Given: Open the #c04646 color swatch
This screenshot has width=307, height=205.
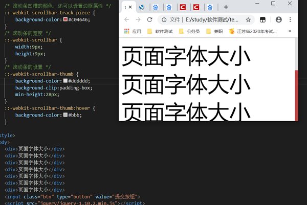Looking at the screenshot, I should [x=65, y=19].
